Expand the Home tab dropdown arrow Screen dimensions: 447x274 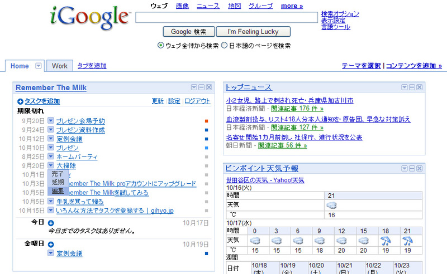38,66
